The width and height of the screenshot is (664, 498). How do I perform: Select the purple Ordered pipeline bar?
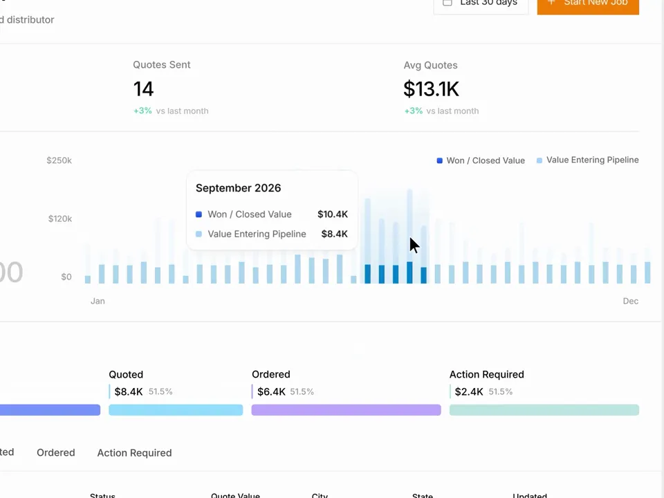pyautogui.click(x=346, y=409)
